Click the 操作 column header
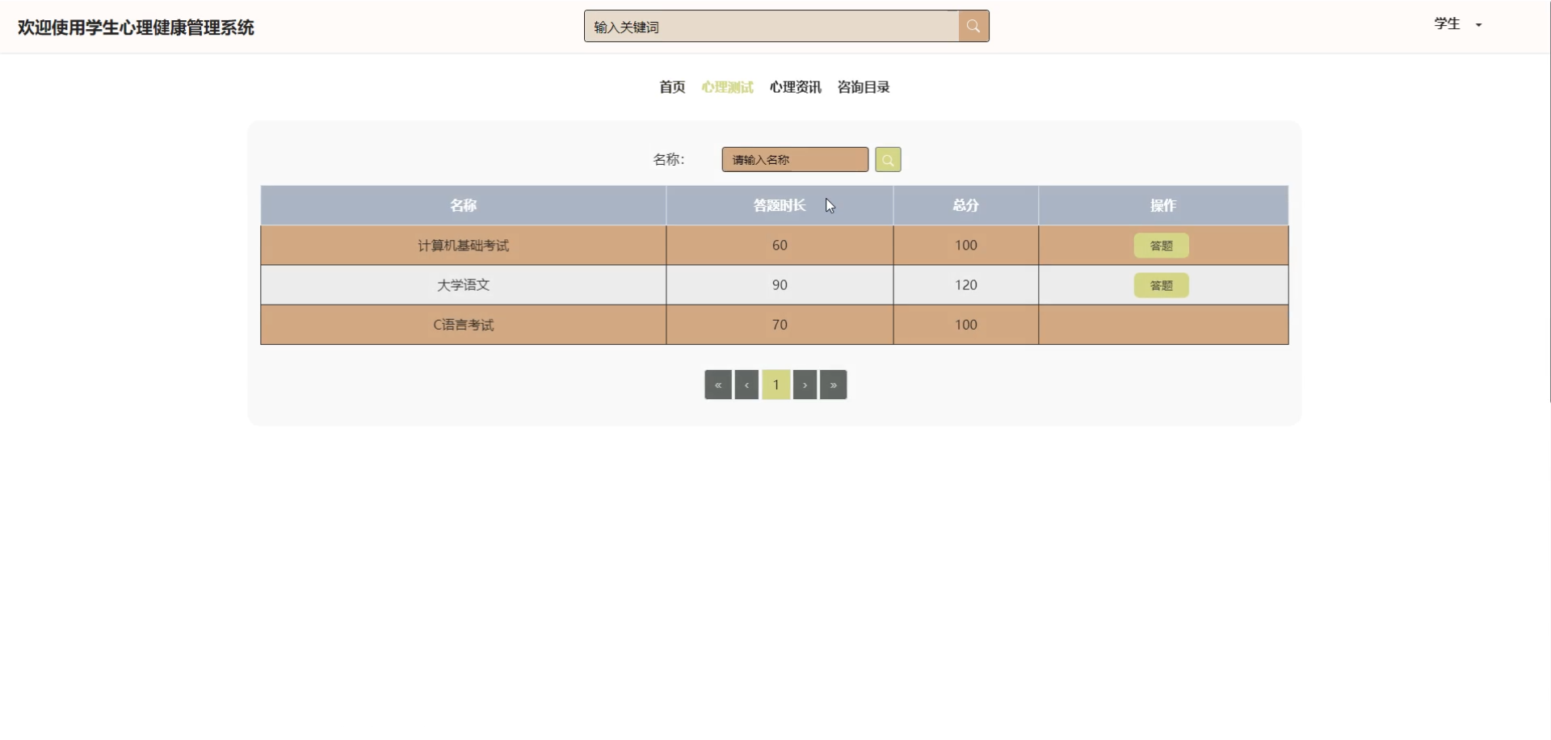Viewport: 1551px width, 740px height. click(x=1163, y=205)
